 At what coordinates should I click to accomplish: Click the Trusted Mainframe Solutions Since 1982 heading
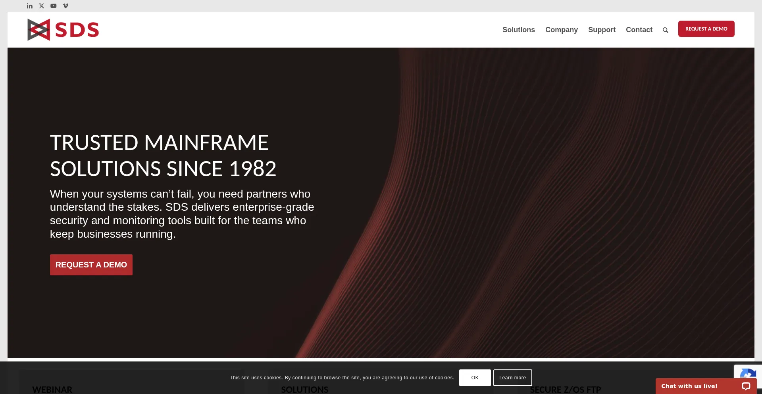point(163,156)
